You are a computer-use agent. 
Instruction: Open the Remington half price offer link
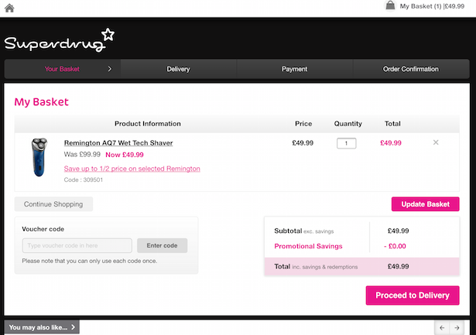(x=132, y=168)
